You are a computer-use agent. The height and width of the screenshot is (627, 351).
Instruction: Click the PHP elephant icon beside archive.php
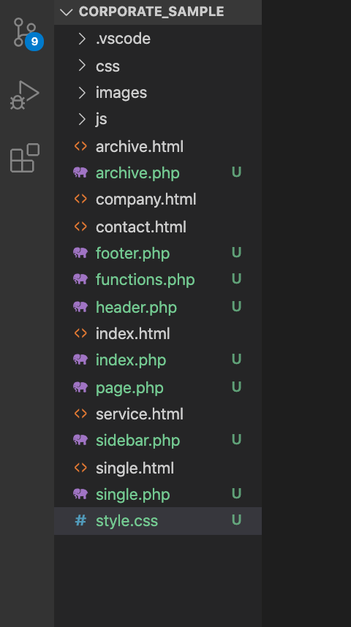(80, 172)
